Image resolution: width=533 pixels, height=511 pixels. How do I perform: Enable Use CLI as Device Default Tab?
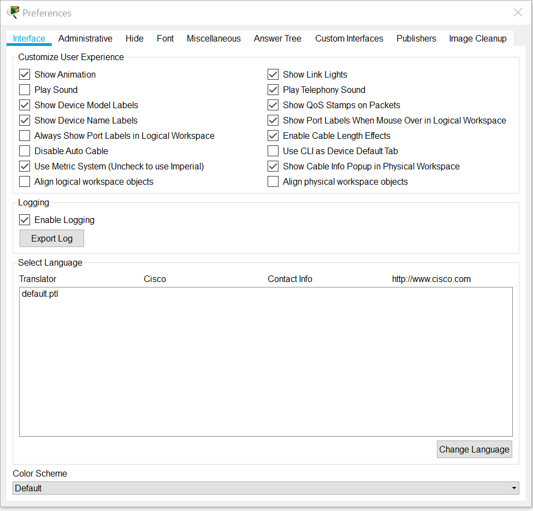click(273, 151)
